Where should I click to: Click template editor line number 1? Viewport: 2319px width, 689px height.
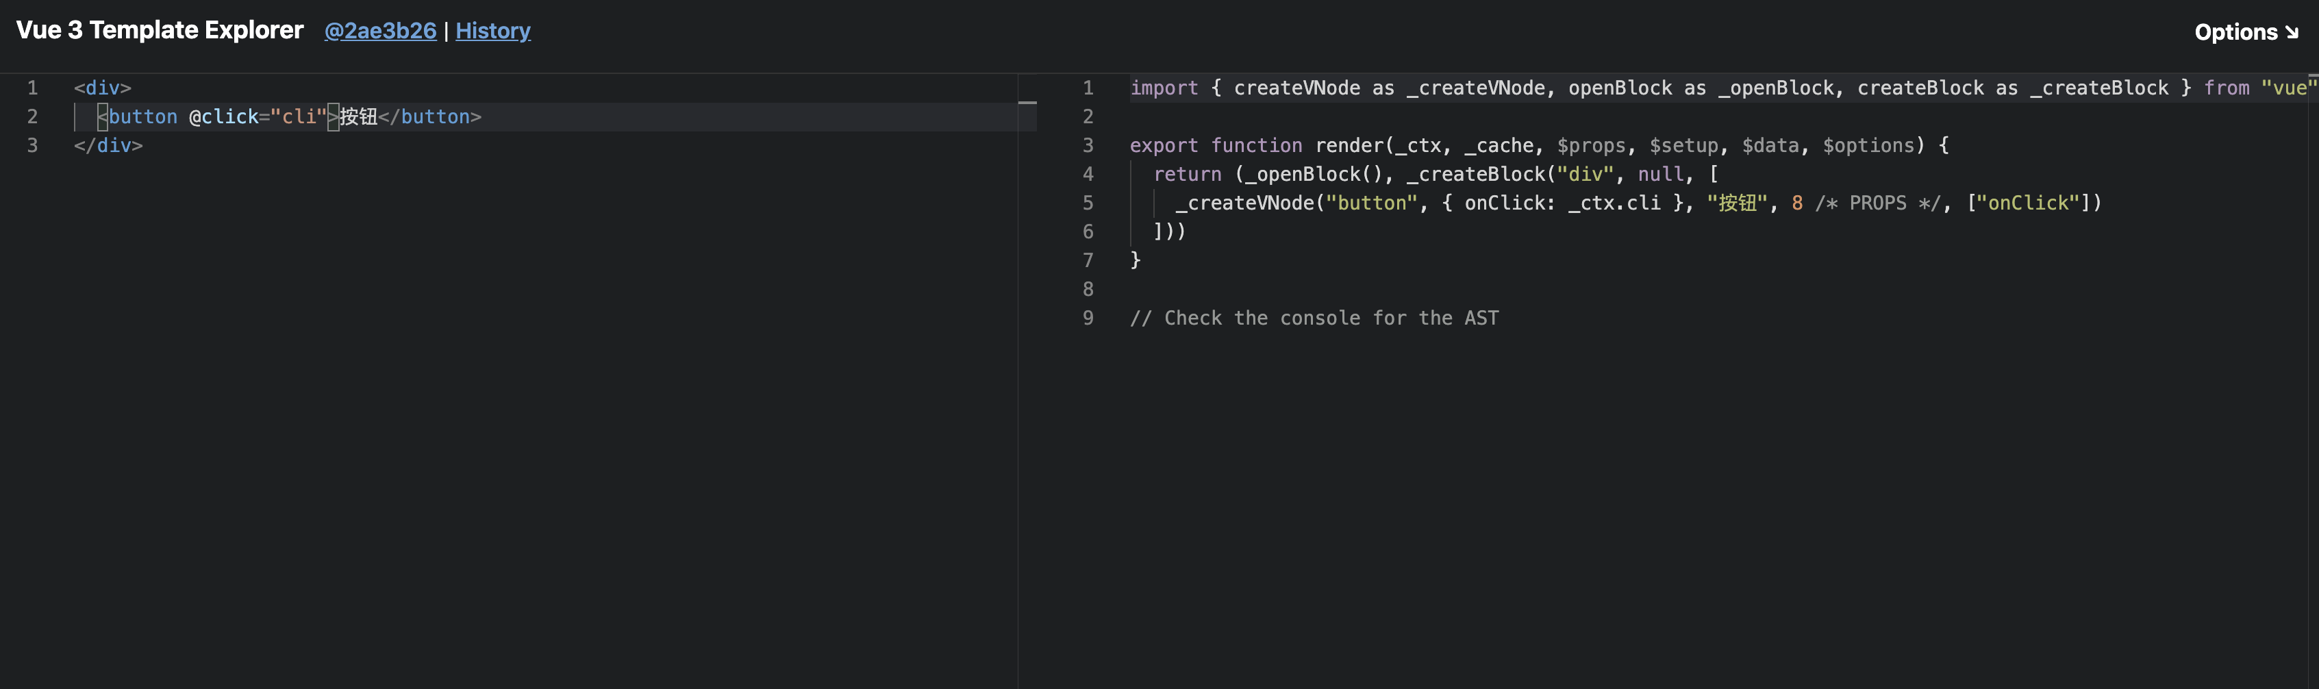pyautogui.click(x=32, y=88)
